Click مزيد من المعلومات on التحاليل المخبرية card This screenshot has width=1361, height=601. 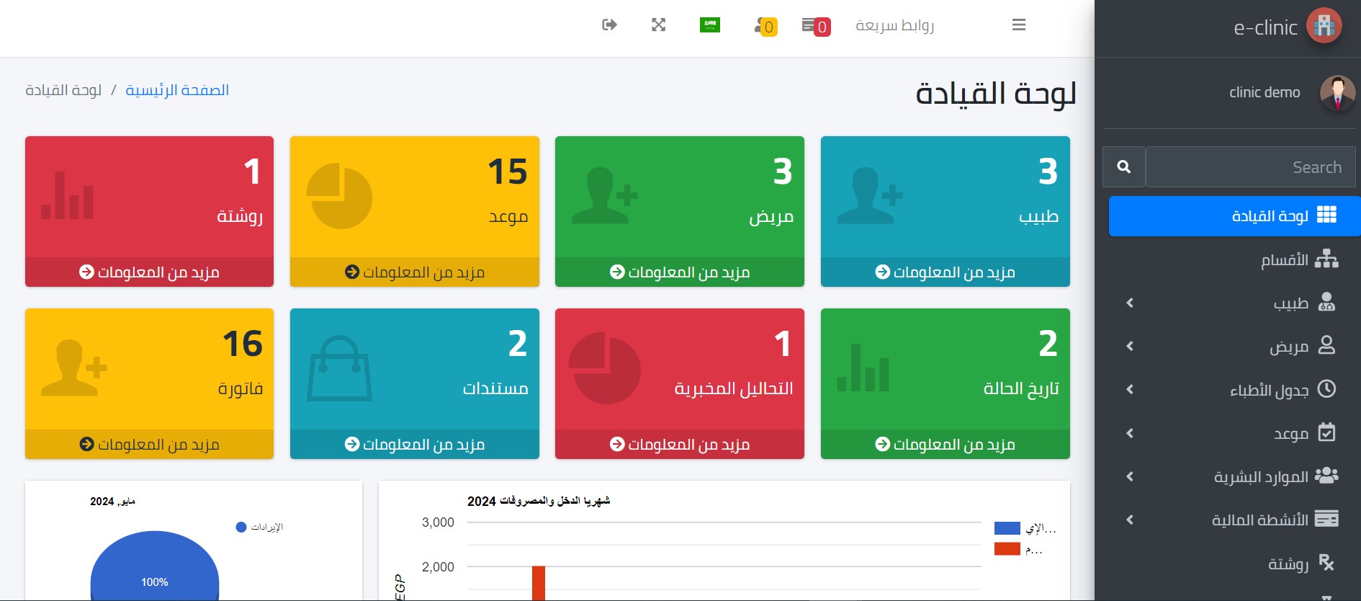tap(680, 445)
